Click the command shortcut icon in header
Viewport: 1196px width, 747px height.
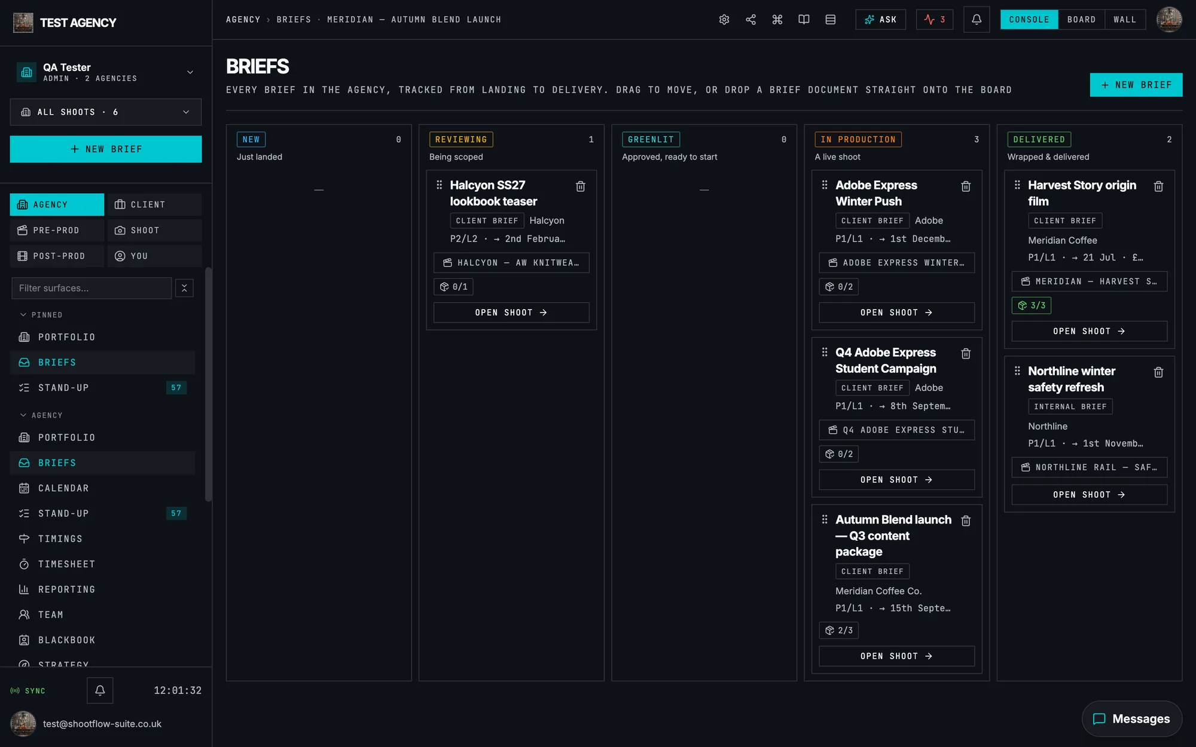tap(777, 20)
